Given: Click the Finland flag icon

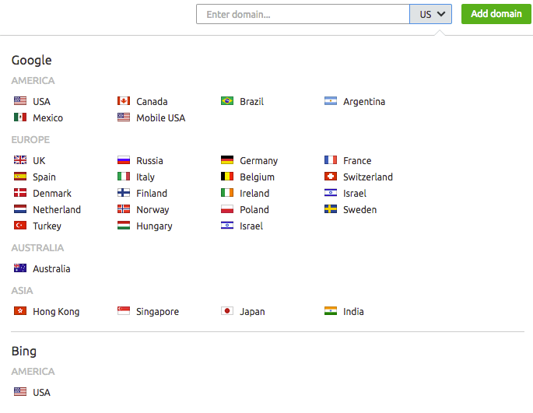Looking at the screenshot, I should point(124,193).
